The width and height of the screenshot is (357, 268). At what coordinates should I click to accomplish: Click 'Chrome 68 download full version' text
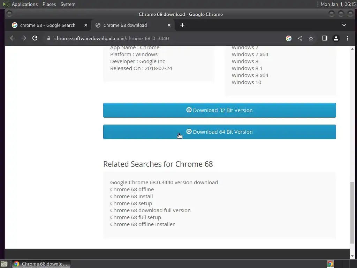[x=150, y=210]
